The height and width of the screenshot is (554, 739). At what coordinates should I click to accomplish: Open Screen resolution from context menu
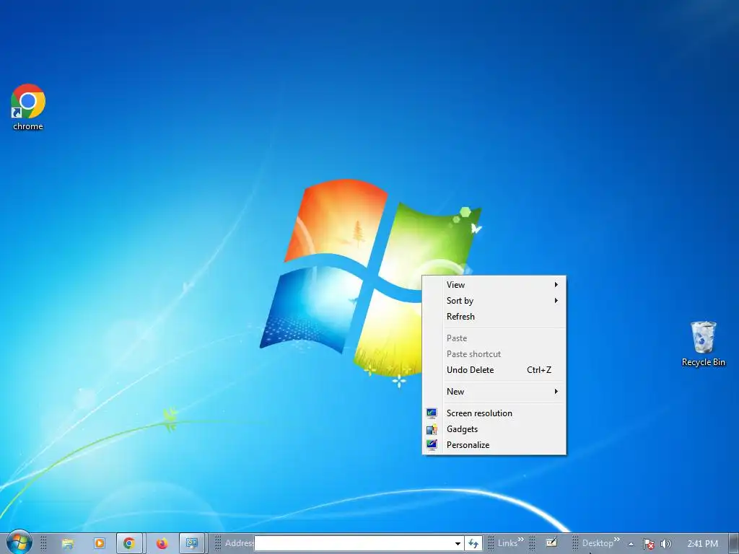tap(494, 413)
